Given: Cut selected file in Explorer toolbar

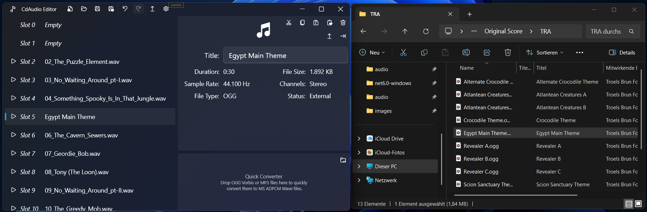Looking at the screenshot, I should (404, 52).
